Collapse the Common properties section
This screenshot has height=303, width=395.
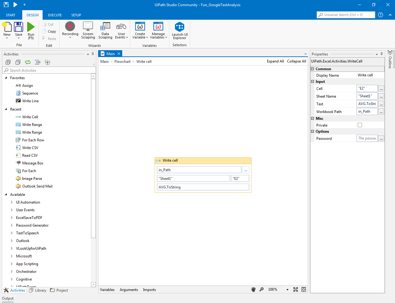[x=313, y=69]
